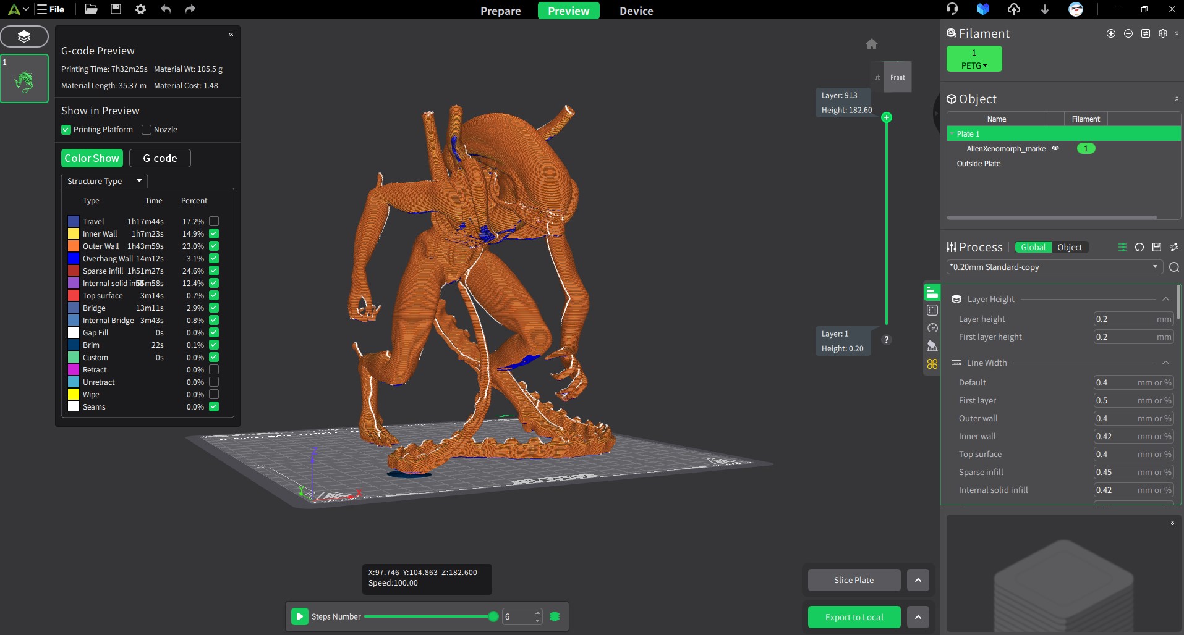Click the save project icon

[116, 9]
